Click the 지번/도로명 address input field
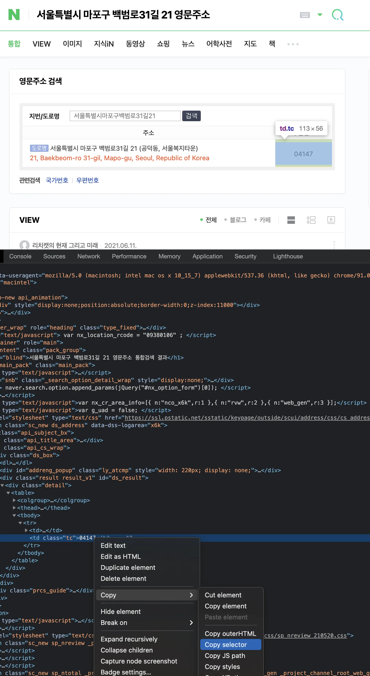The height and width of the screenshot is (676, 370). pyautogui.click(x=125, y=116)
